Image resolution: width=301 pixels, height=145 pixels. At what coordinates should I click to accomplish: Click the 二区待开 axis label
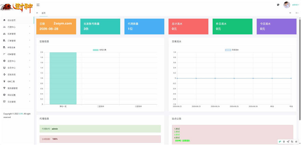point(100,106)
